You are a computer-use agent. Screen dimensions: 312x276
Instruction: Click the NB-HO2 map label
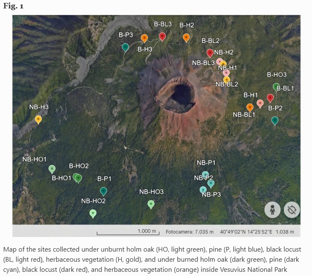93,201
